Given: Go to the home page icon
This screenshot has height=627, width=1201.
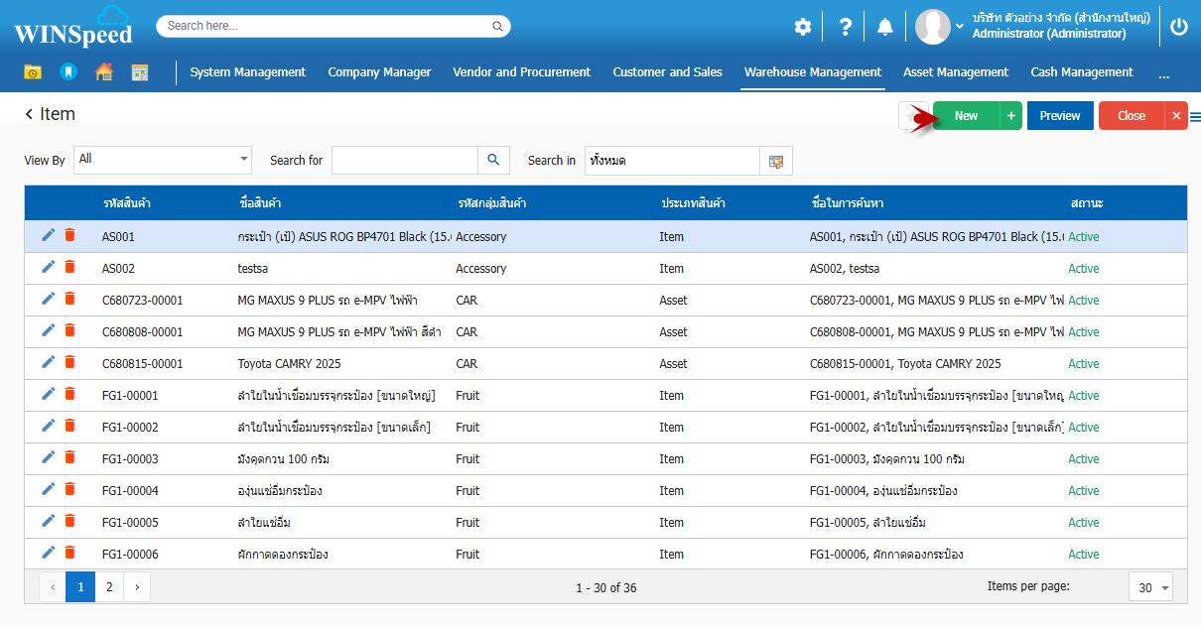Looking at the screenshot, I should tap(103, 72).
